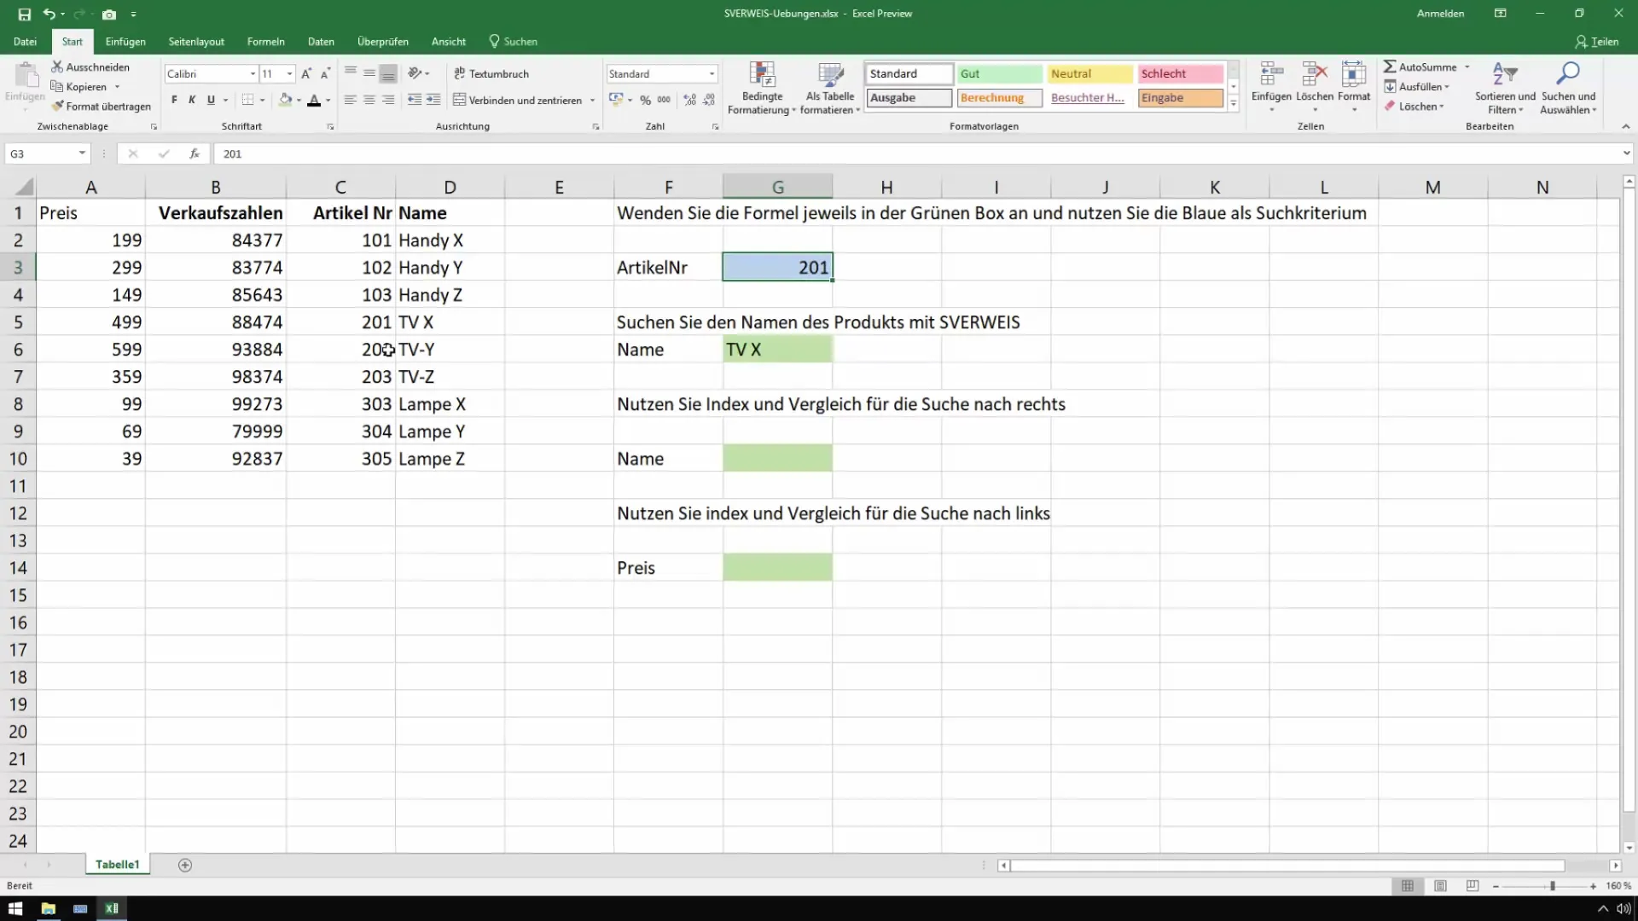This screenshot has width=1638, height=921.
Task: Switch to the Ansicht tab
Action: (x=449, y=41)
